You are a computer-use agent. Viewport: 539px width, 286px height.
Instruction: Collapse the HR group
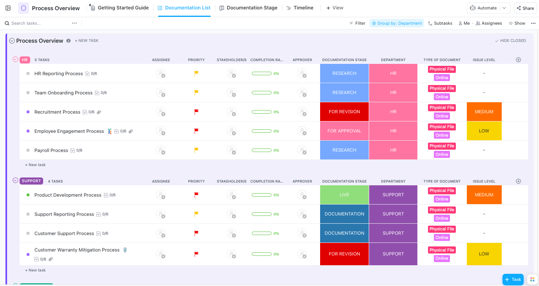[15, 60]
